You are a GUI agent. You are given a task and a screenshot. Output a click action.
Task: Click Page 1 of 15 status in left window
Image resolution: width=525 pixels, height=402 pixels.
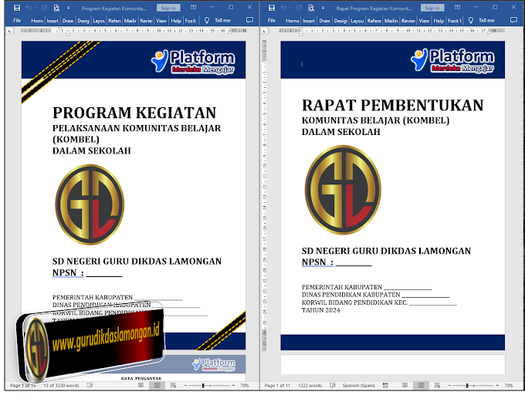22,386
